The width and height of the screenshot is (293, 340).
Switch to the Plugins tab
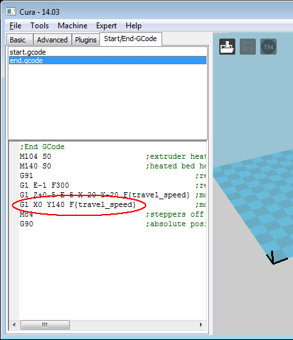pos(86,40)
